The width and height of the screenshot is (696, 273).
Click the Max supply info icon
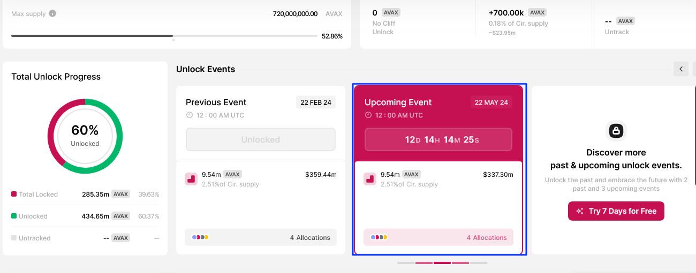pos(52,13)
